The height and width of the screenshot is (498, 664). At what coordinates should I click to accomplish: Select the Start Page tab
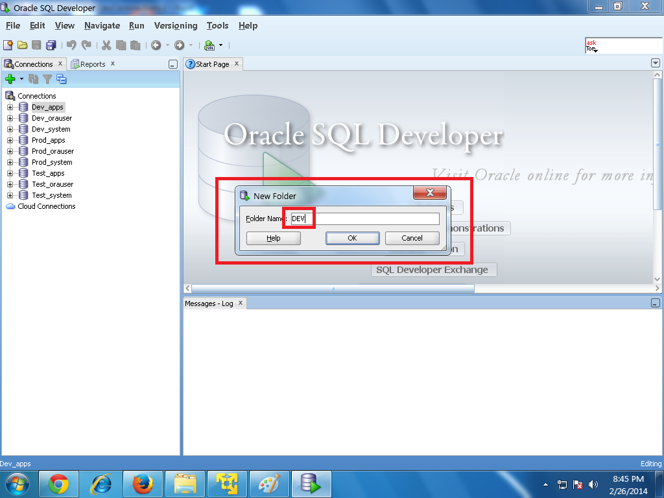click(x=213, y=64)
